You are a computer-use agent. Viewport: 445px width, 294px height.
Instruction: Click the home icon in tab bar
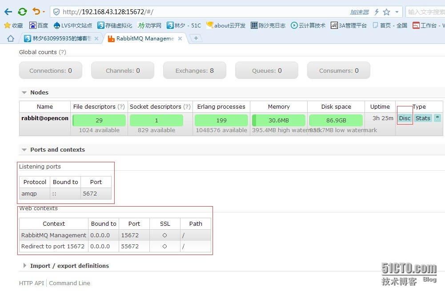[11, 38]
